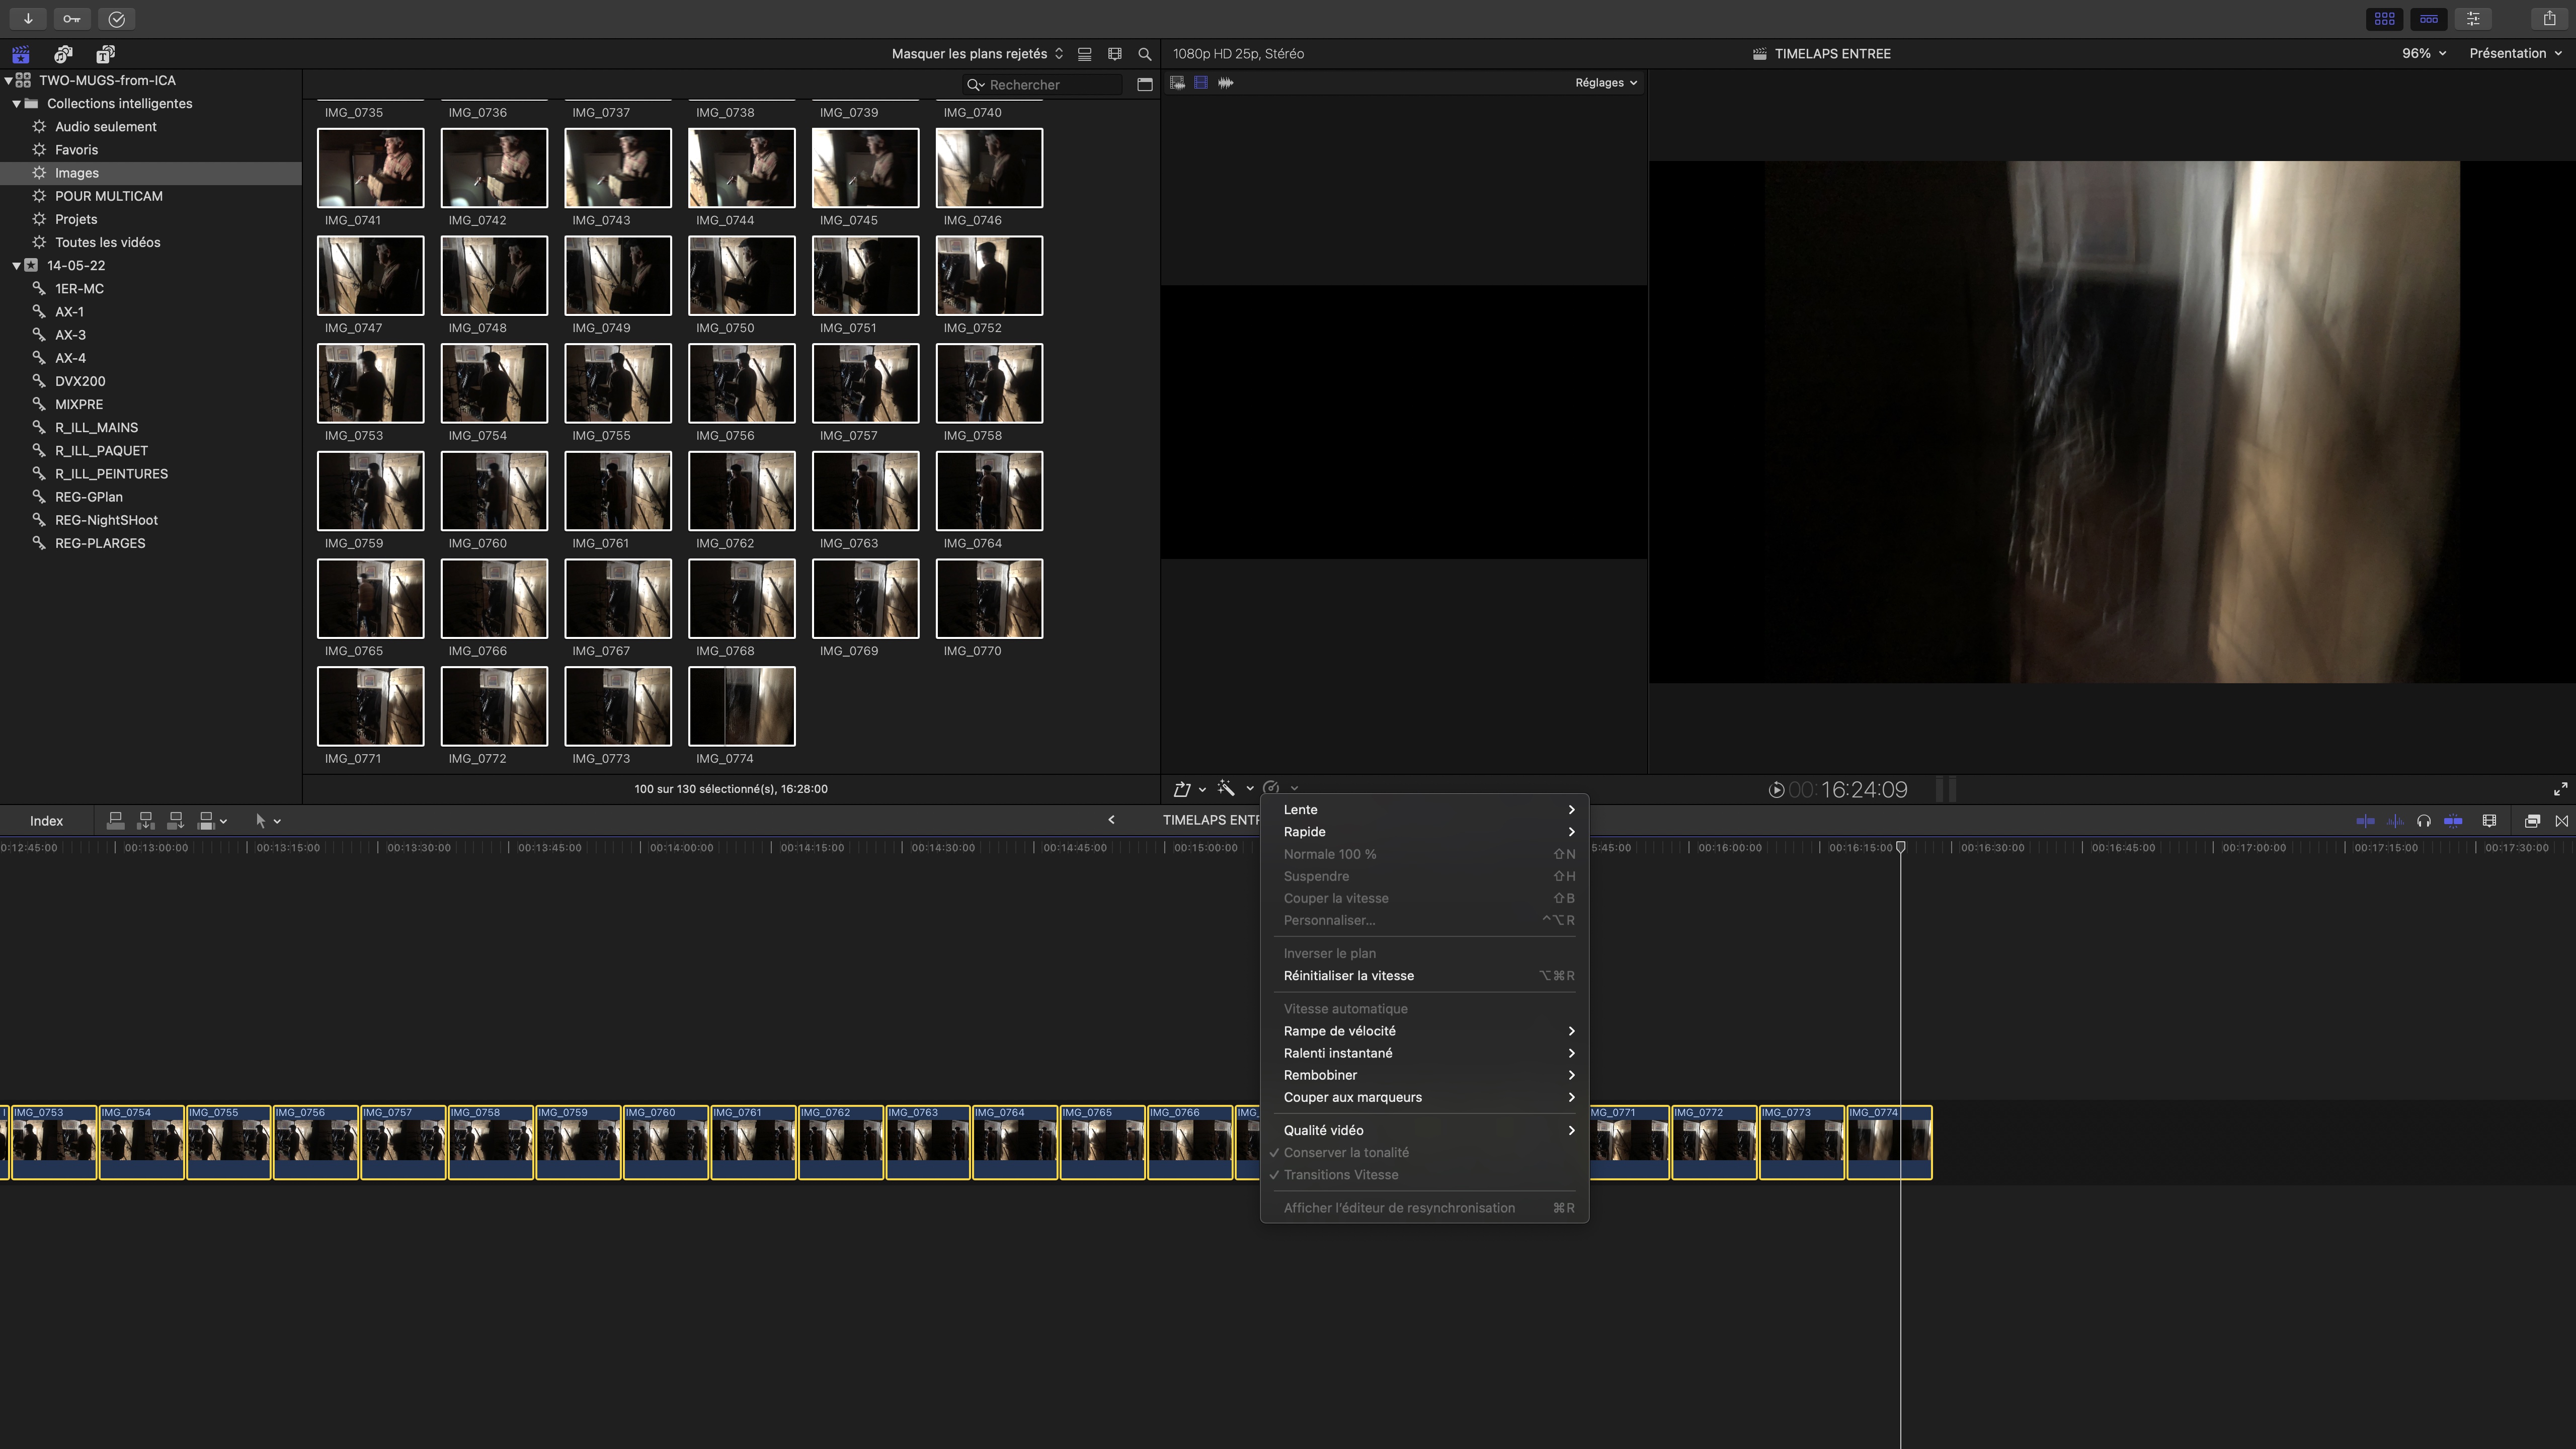The height and width of the screenshot is (1449, 2576).
Task: Click the import media arrow icon
Action: [28, 19]
